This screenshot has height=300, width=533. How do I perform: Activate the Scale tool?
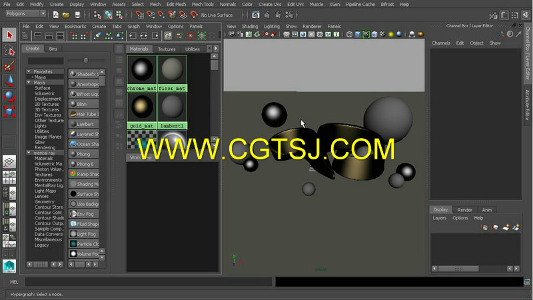(9, 111)
